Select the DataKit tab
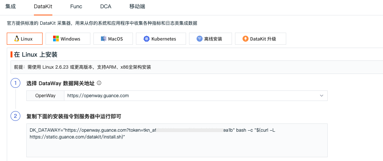Image resolution: width=383 pixels, height=161 pixels. [x=43, y=6]
